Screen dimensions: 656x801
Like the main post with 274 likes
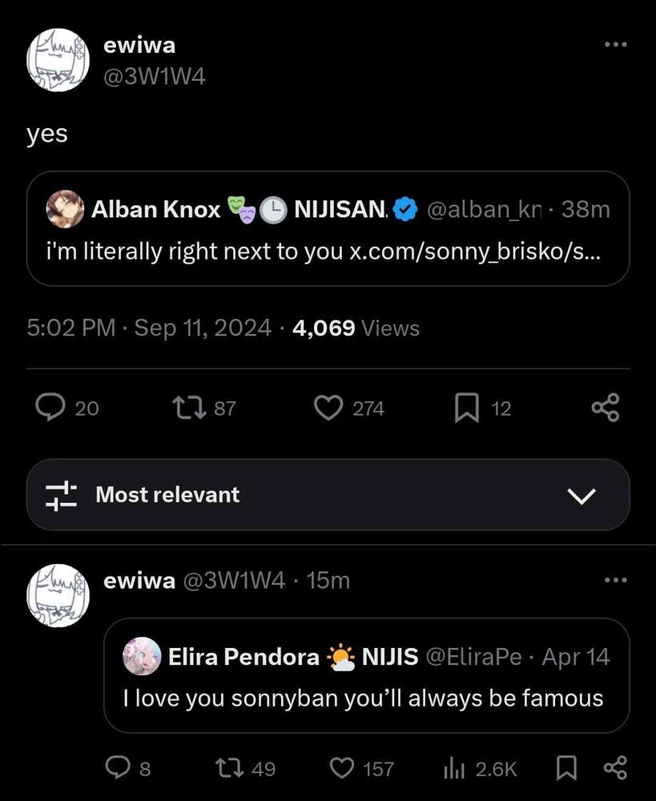pos(328,409)
